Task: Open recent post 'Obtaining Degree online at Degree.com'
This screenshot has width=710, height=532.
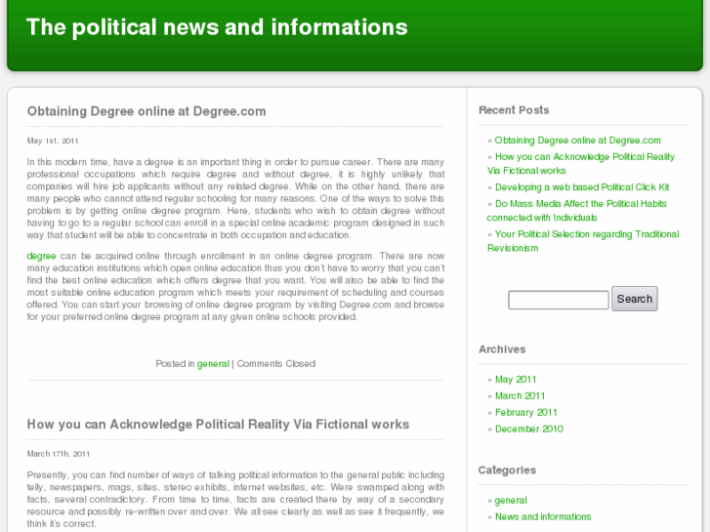Action: point(577,141)
